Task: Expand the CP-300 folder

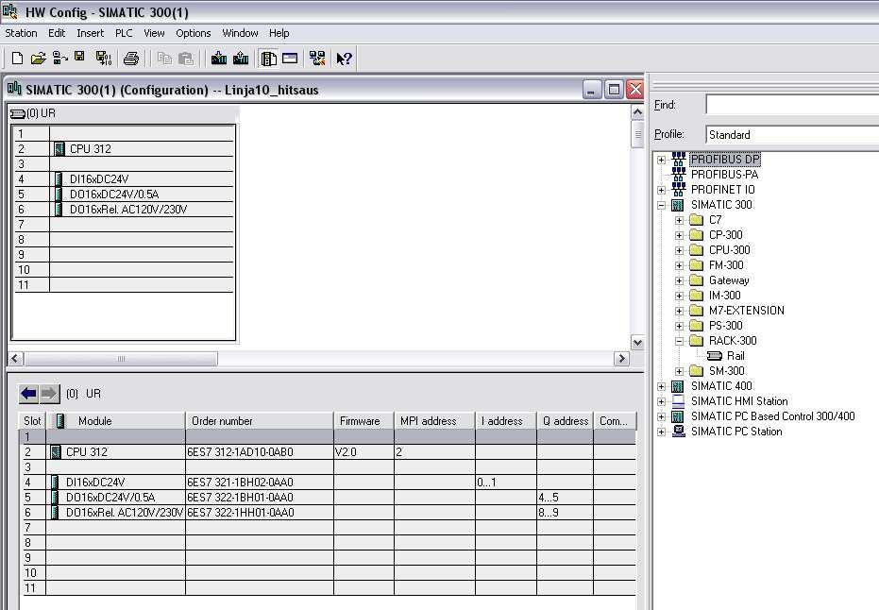Action: [680, 235]
